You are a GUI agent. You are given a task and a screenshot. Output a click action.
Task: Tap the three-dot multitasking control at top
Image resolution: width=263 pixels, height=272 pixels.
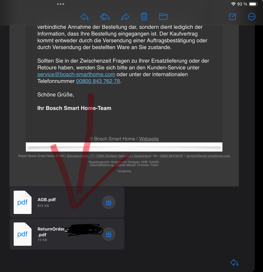[61, 4]
